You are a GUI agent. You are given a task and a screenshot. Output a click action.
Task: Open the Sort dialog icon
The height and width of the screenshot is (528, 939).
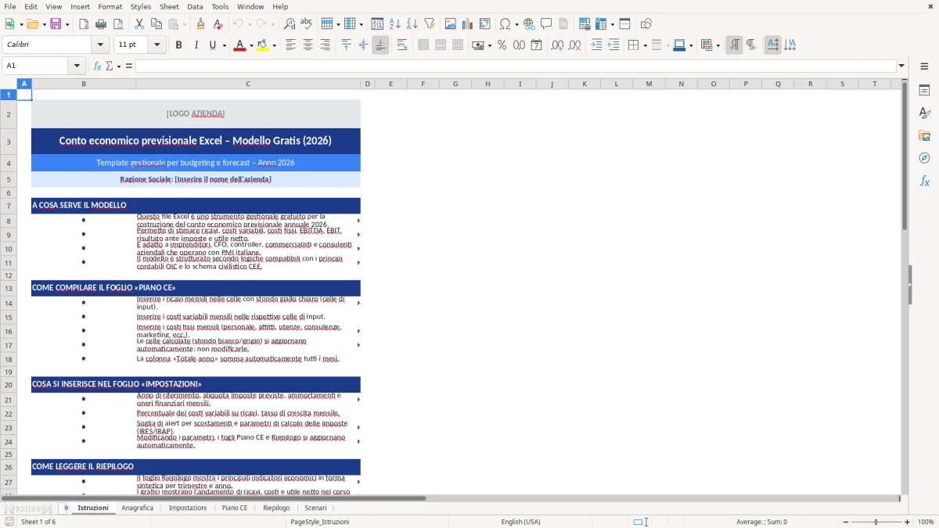[x=377, y=24]
